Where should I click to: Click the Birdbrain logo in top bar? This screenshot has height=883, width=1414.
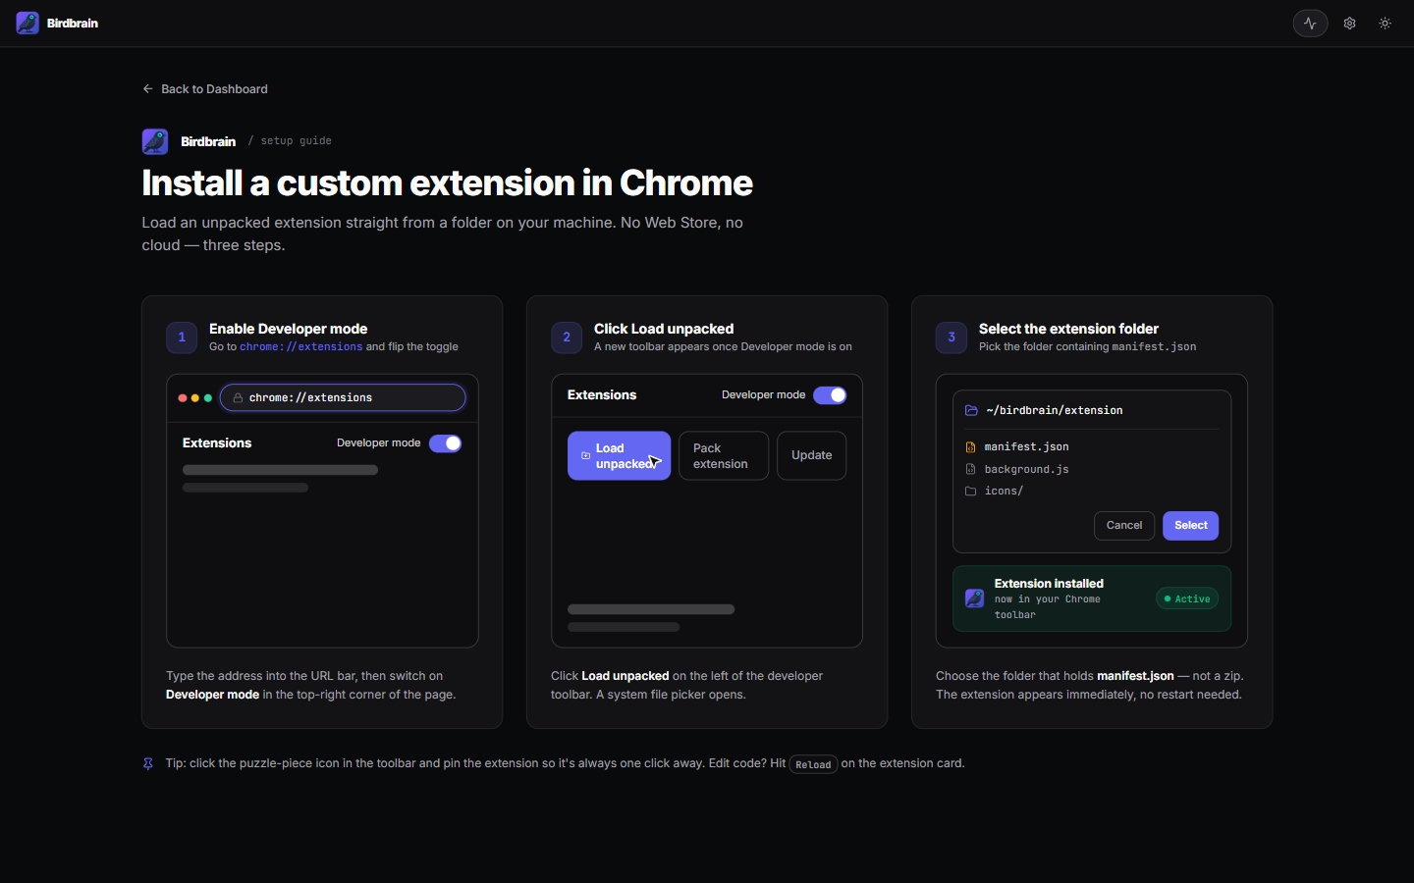27,23
